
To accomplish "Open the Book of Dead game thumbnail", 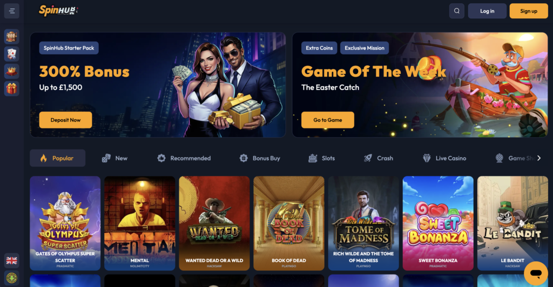I will pyautogui.click(x=289, y=223).
